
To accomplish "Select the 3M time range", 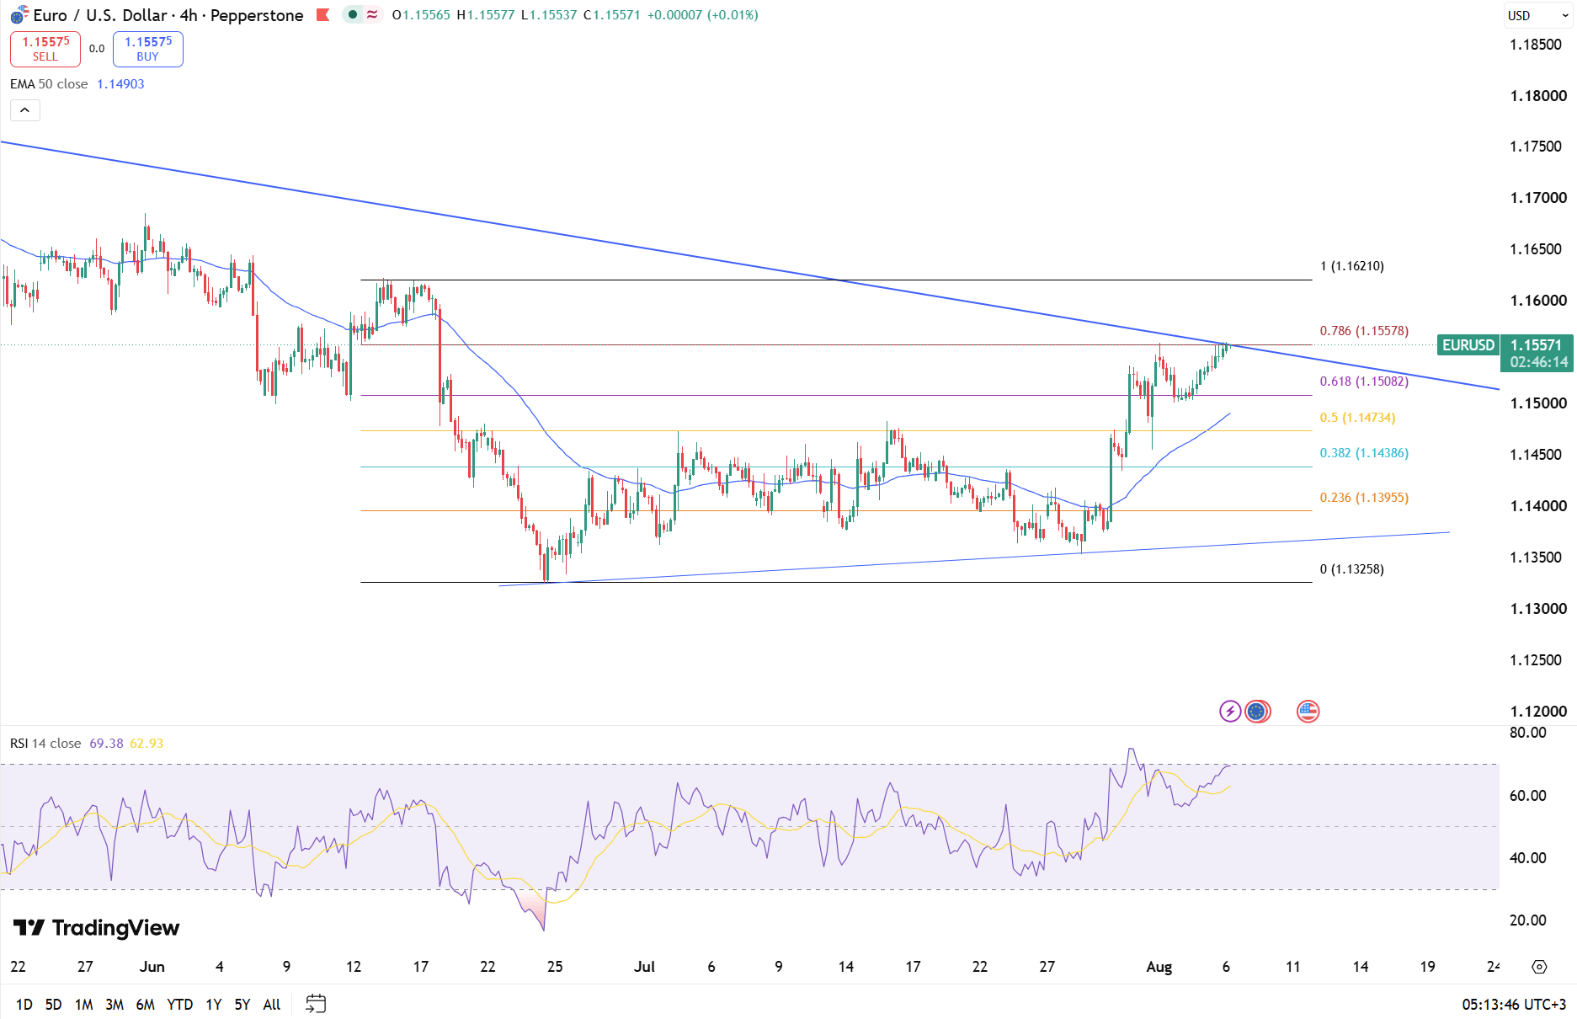I will pyautogui.click(x=115, y=1004).
